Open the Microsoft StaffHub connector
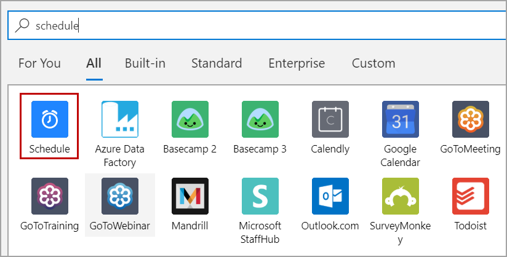Viewport: 507px width, 257px height. 260,197
